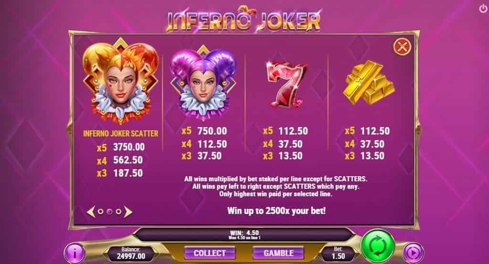The image size is (489, 264).
Task: Go to previous paytable page arrow
Action: (x=90, y=212)
